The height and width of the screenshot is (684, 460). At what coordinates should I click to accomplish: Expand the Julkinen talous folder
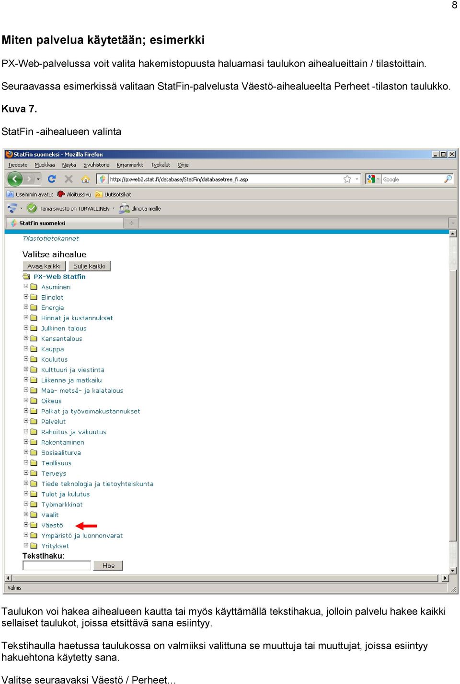point(26,328)
